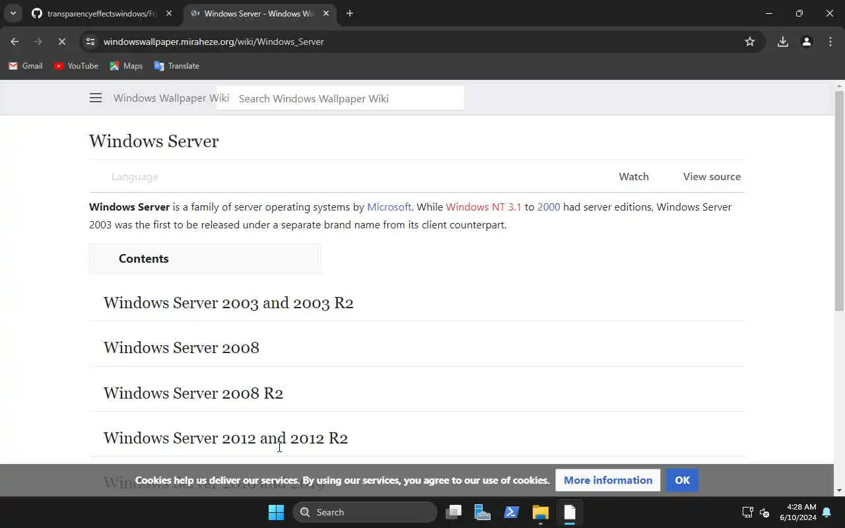Collapse Windows Server 2003 and 2003 R2 section
The height and width of the screenshot is (528, 845).
tap(228, 303)
